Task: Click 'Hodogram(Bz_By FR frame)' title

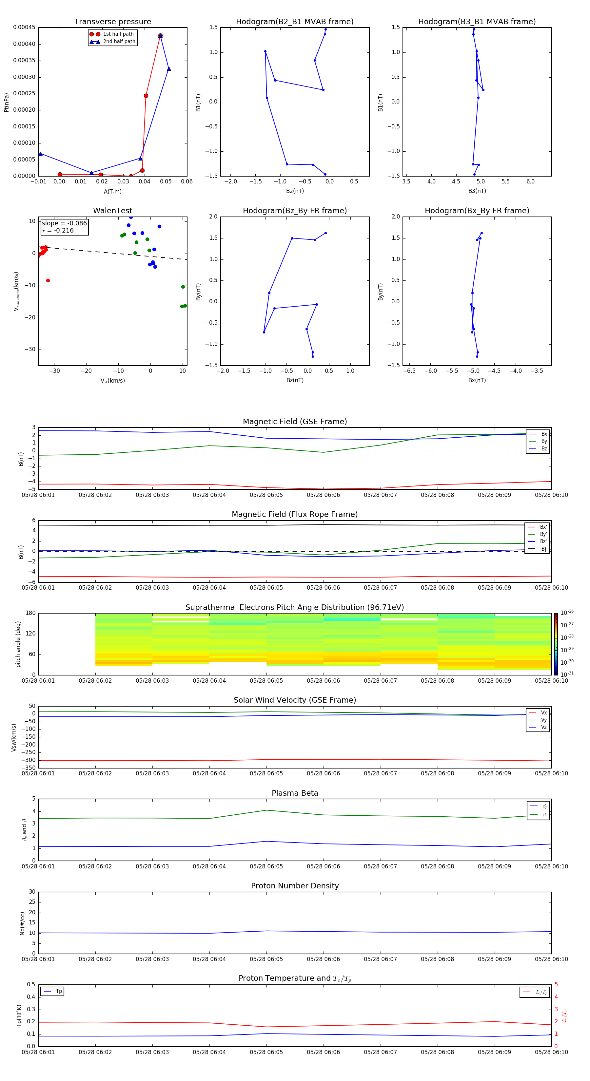Action: [x=295, y=211]
